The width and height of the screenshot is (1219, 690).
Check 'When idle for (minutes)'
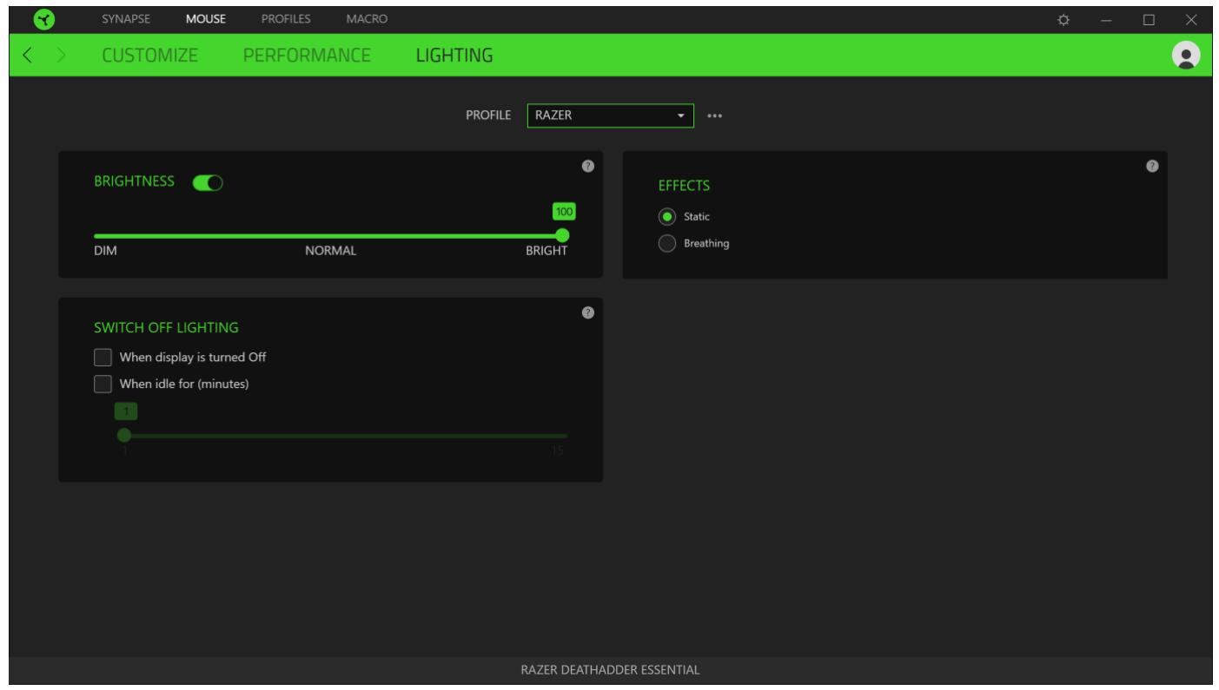pyautogui.click(x=103, y=384)
